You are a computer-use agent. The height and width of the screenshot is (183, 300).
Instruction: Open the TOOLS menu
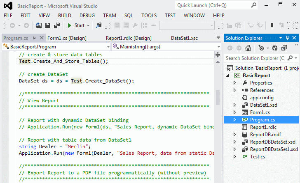click(x=149, y=16)
